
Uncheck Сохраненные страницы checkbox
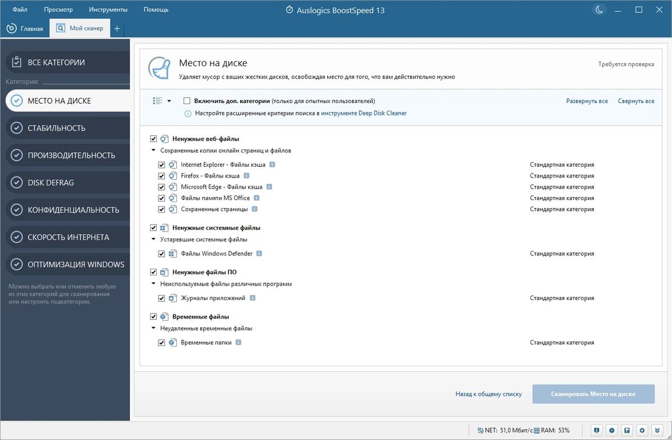(162, 209)
